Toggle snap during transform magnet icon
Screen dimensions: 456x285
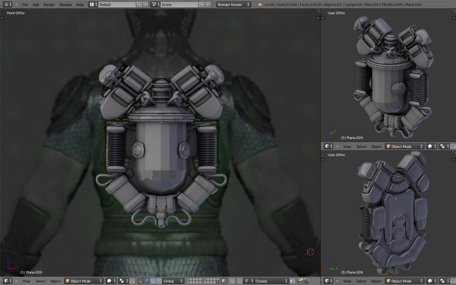240,281
